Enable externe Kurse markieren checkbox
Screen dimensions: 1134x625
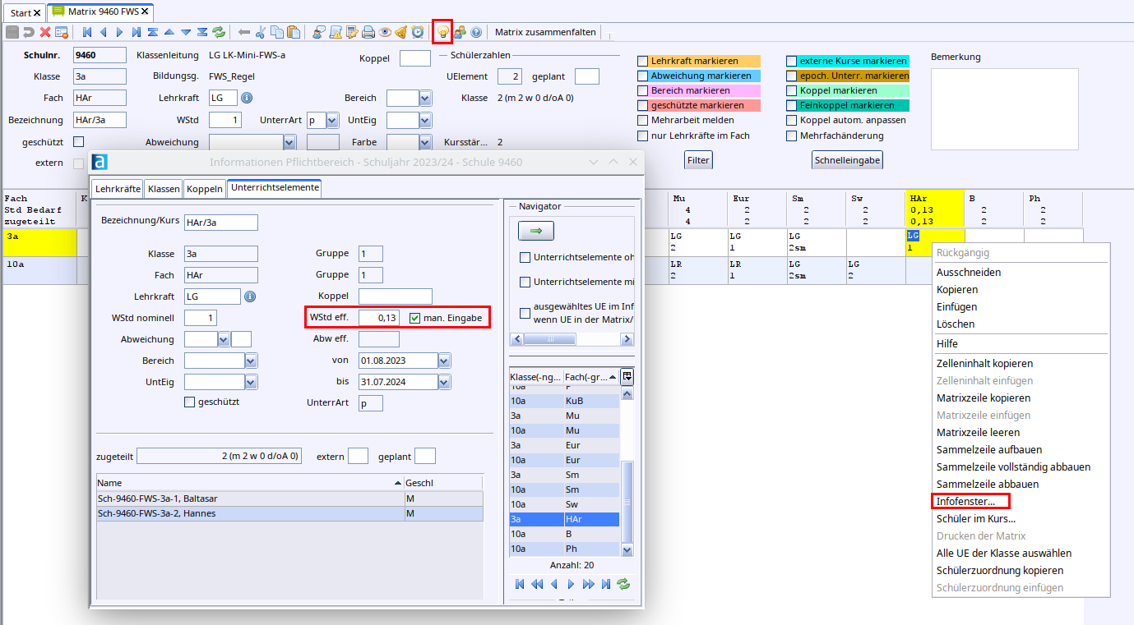(792, 61)
